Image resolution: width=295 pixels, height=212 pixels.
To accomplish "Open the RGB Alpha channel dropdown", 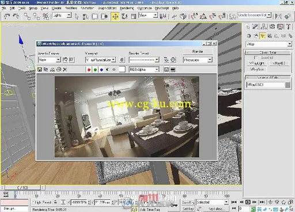I will click(x=144, y=70).
